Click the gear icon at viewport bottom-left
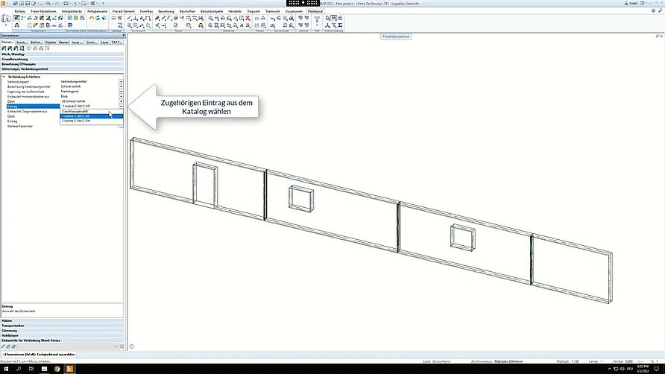The height and width of the screenshot is (374, 665). [132, 346]
